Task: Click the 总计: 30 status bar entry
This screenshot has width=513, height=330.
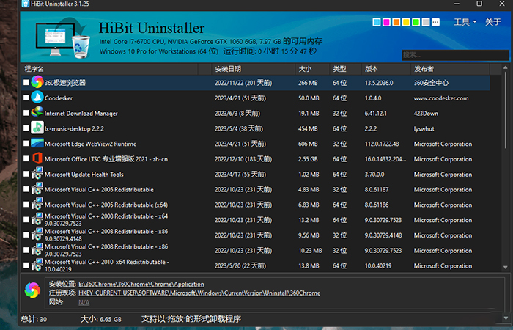Action: pos(34,319)
